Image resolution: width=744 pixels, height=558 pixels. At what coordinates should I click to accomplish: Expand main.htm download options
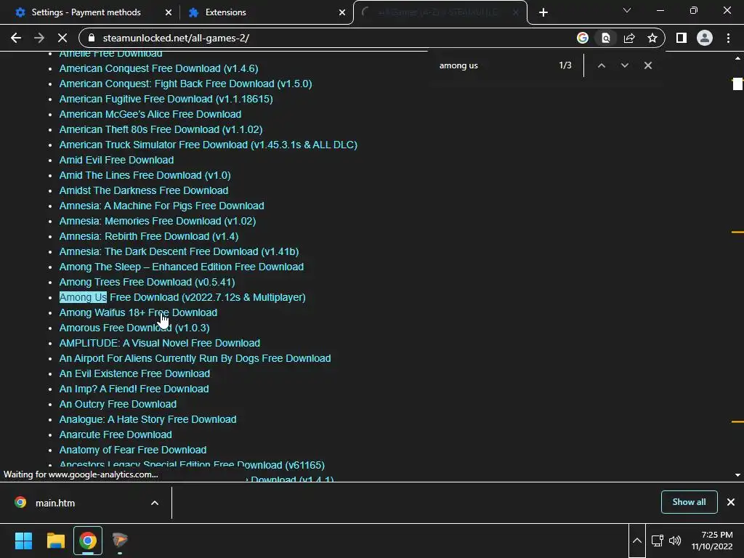154,503
